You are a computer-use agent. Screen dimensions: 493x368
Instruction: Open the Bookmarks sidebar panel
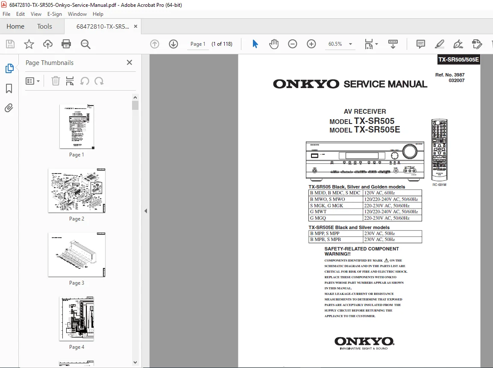9,88
